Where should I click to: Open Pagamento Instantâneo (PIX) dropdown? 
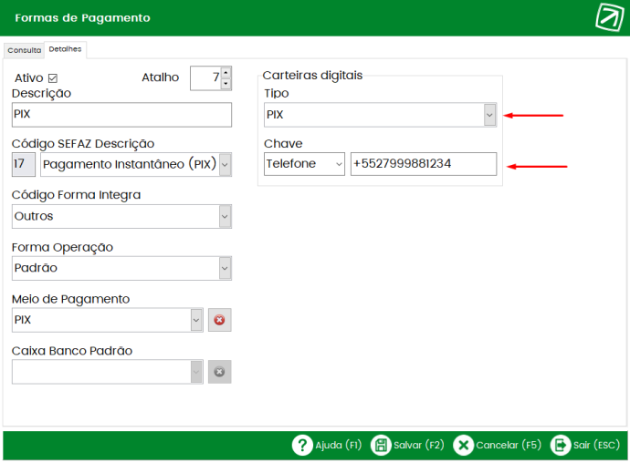tap(225, 164)
